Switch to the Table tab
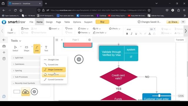Screen dimensions: 188x106 67,22
